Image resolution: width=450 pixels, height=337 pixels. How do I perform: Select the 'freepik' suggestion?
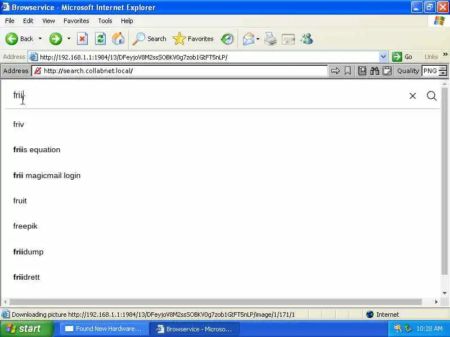tap(25, 226)
